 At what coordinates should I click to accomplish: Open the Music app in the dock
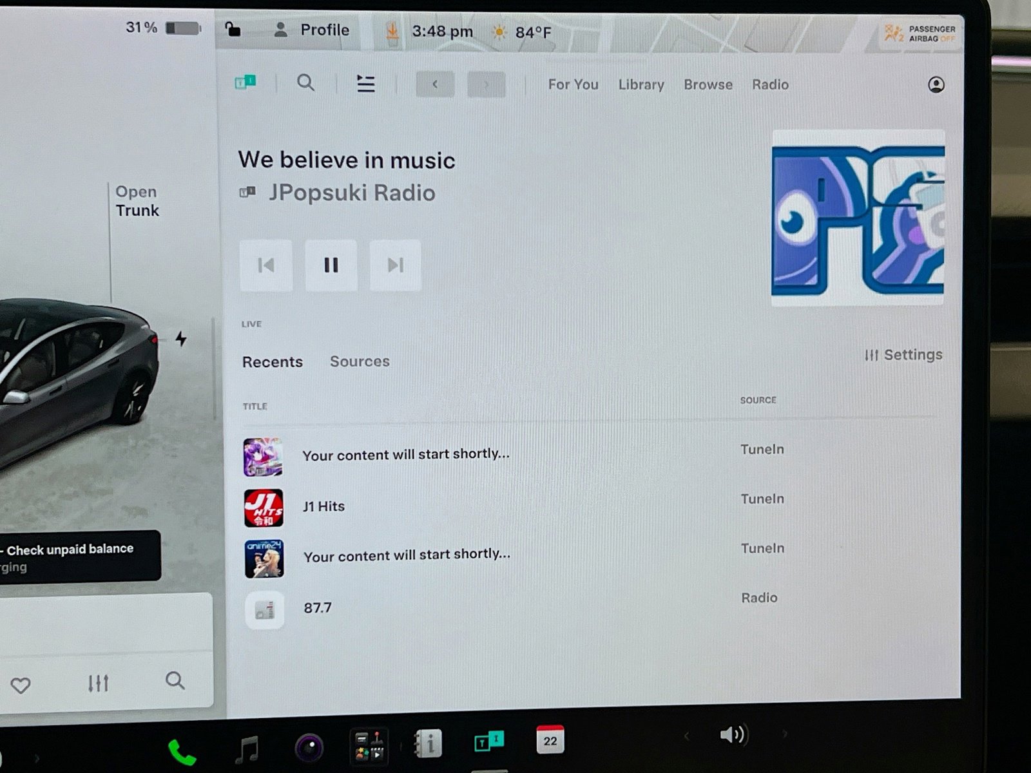coord(247,749)
